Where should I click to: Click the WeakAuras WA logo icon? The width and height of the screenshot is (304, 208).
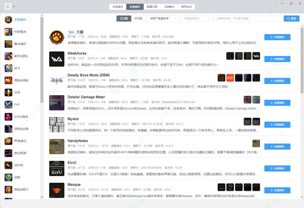coord(57,59)
